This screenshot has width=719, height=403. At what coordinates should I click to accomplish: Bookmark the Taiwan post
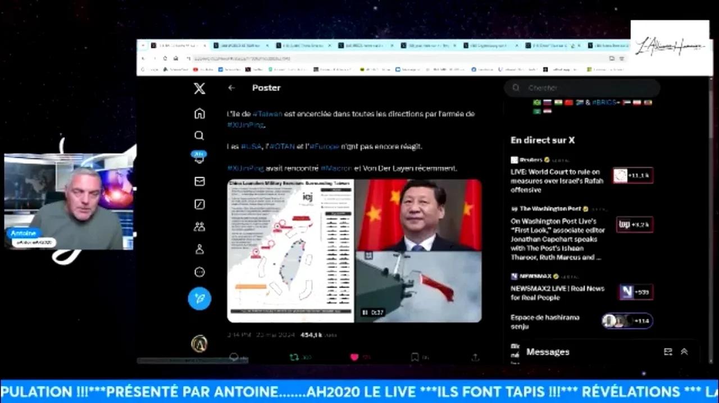415,357
